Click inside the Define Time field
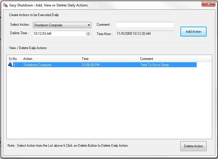Screen dimensions: 218x159 click(58, 34)
